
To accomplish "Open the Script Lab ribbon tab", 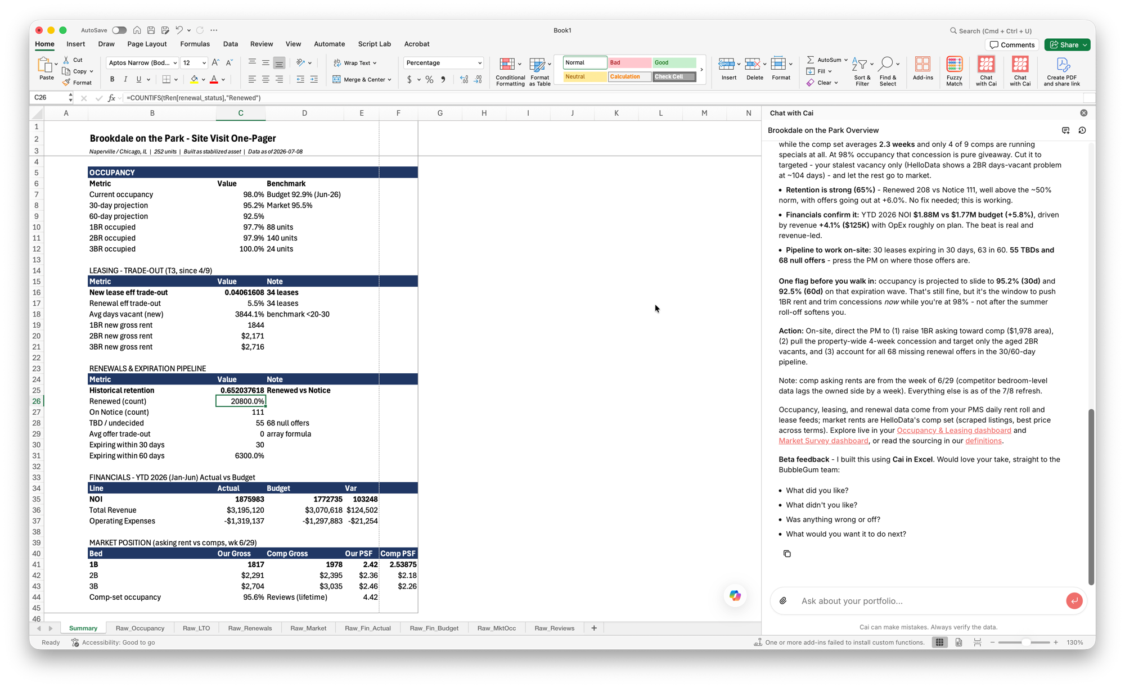I will tap(374, 44).
